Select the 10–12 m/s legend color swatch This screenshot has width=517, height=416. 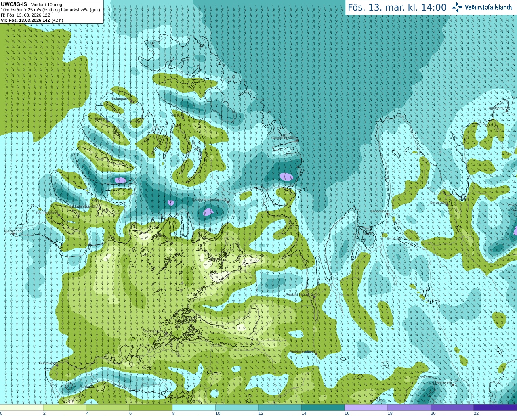click(x=237, y=408)
